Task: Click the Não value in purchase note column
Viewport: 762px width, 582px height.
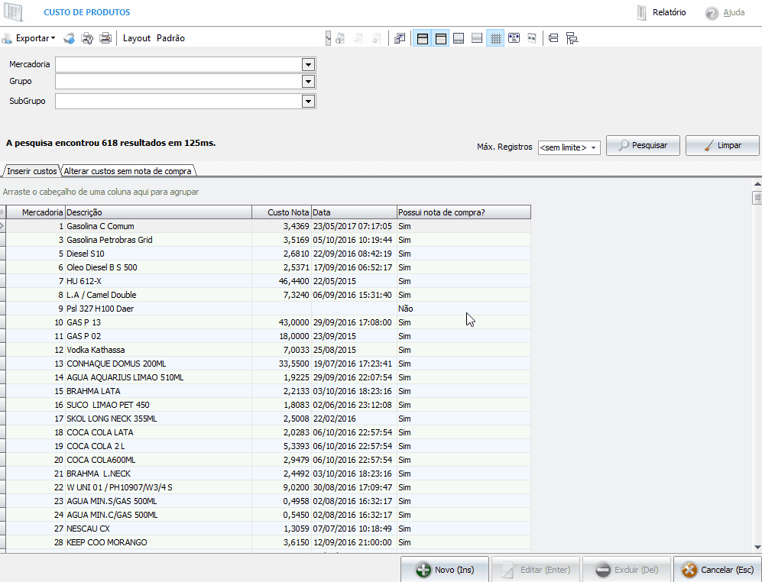Action: point(405,309)
